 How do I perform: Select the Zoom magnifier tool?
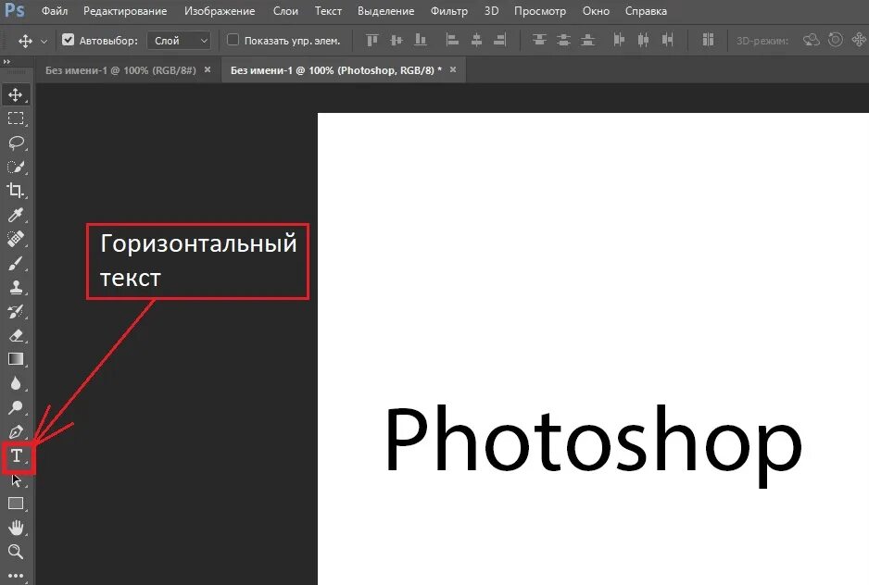pos(16,551)
